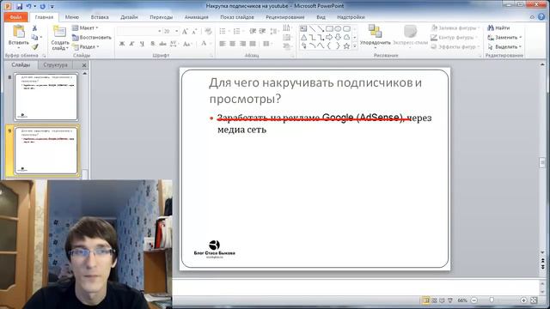Justify the paragraph text

coord(253,44)
